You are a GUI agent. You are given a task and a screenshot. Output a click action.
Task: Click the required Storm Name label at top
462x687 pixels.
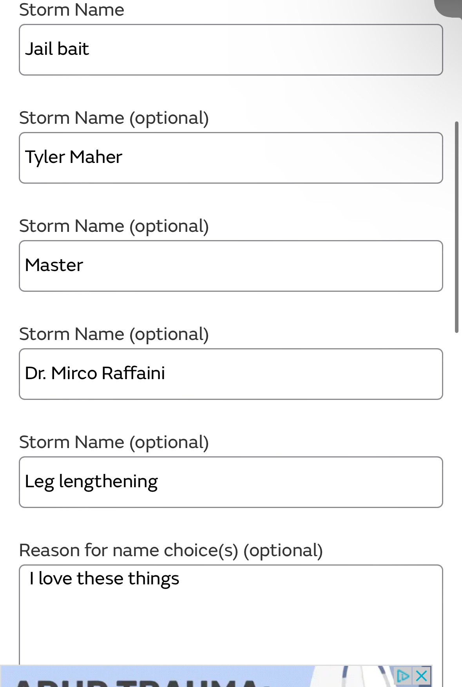72,9
